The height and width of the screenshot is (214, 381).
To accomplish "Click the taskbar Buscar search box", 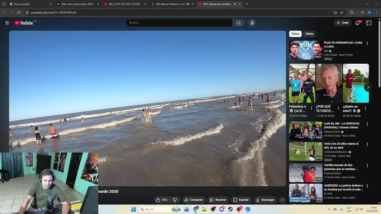I will (x=160, y=210).
